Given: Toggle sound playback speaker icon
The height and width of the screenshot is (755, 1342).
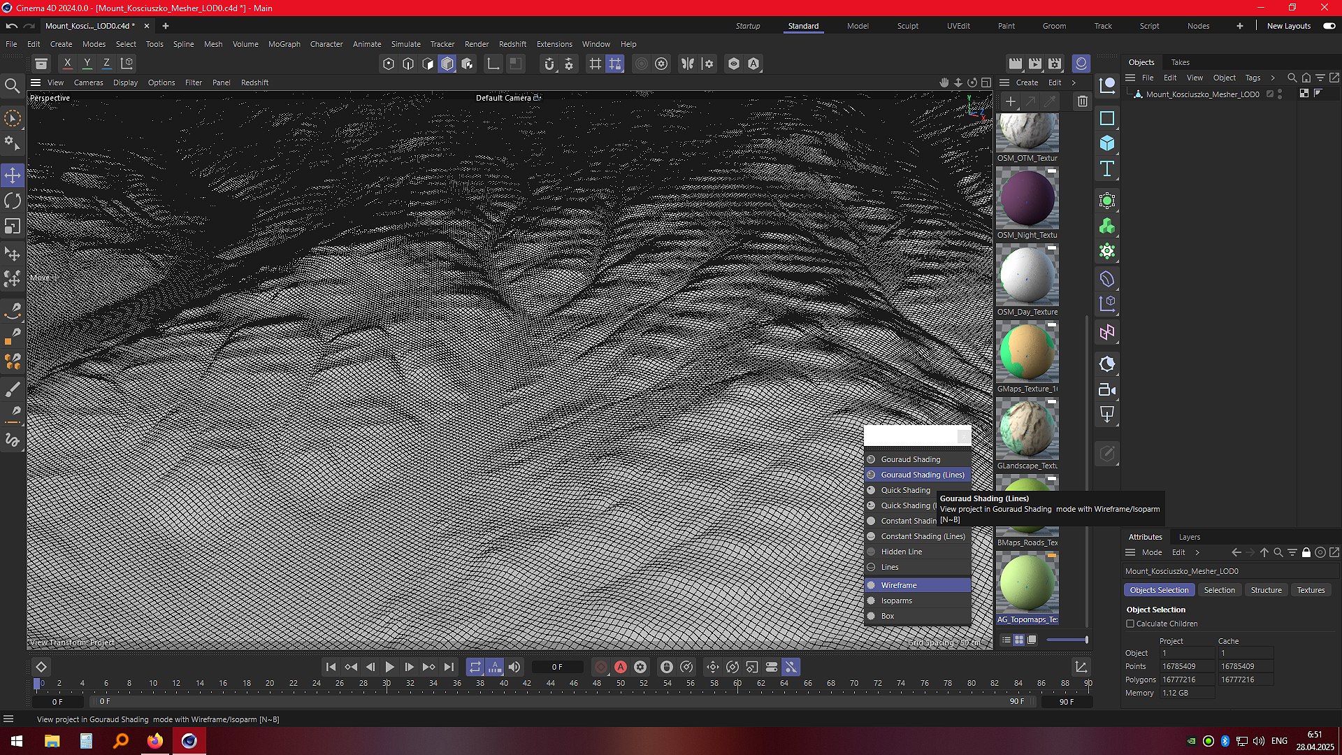Looking at the screenshot, I should pyautogui.click(x=514, y=667).
